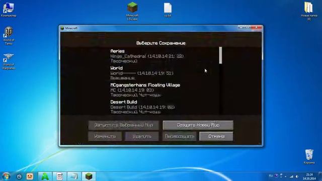Open the World of Tanks desktop shortcut
This screenshot has width=322, height=181.
pos(9,36)
